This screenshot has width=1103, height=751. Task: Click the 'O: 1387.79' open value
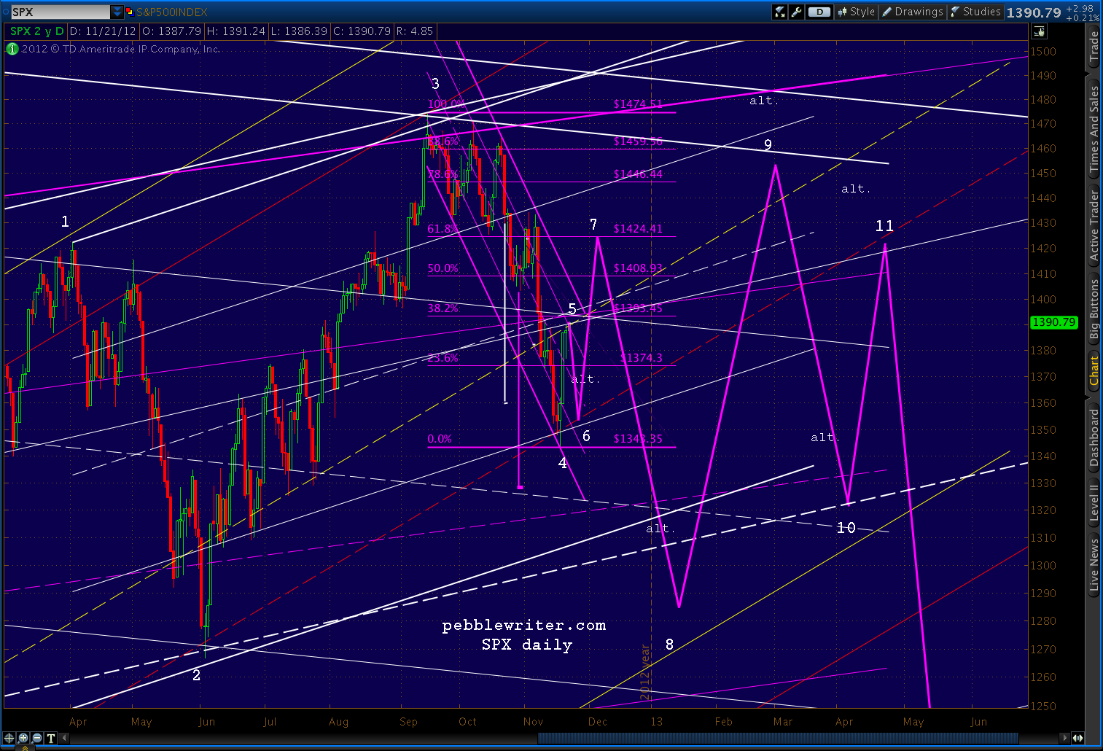171,31
